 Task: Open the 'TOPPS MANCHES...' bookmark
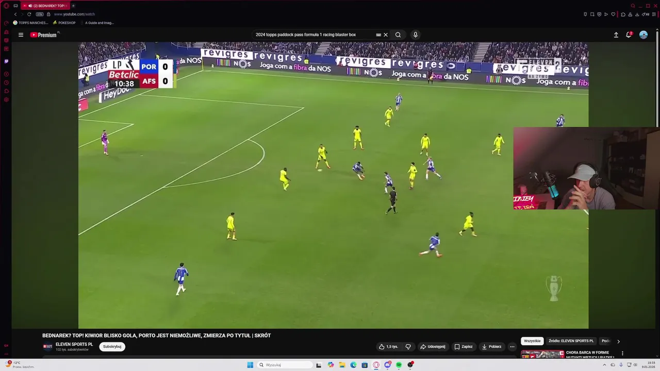click(x=31, y=23)
